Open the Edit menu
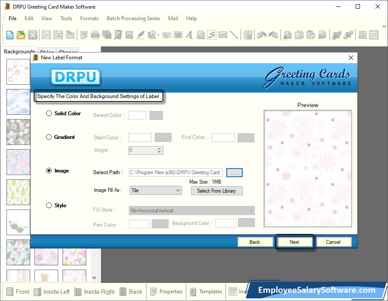This screenshot has height=301, width=388. pos(29,18)
